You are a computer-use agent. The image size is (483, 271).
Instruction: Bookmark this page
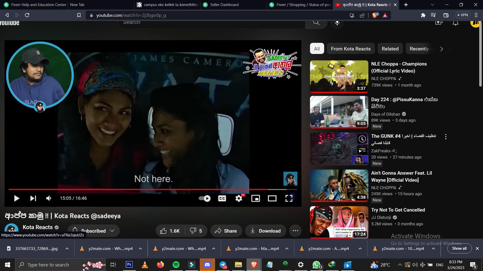(x=79, y=15)
